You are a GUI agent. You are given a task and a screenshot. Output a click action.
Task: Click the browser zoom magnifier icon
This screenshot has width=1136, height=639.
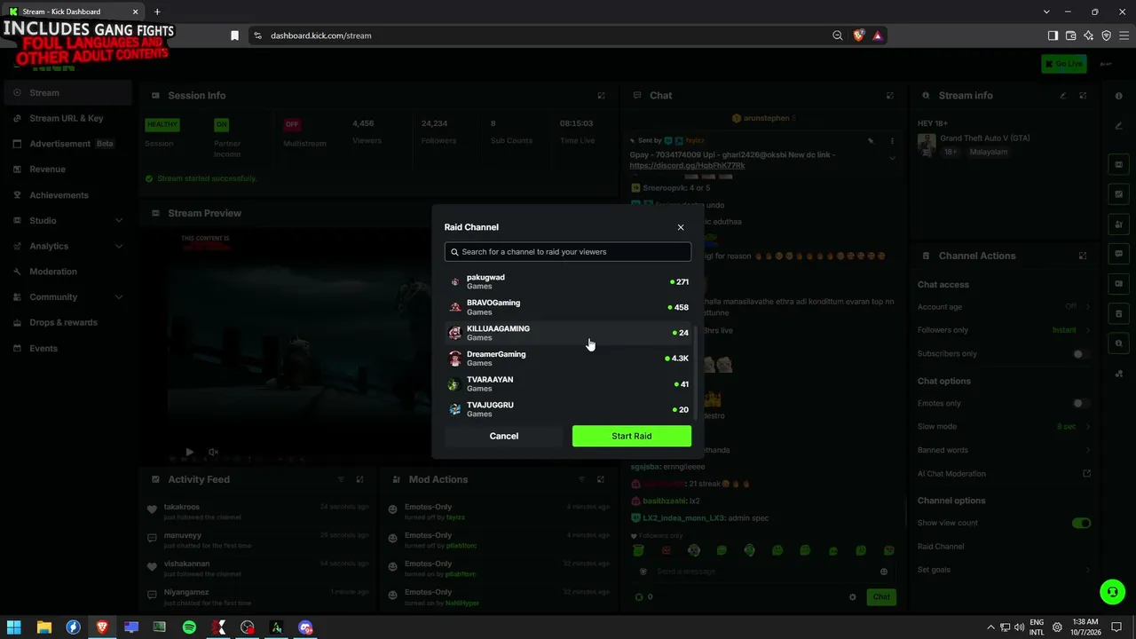838,35
